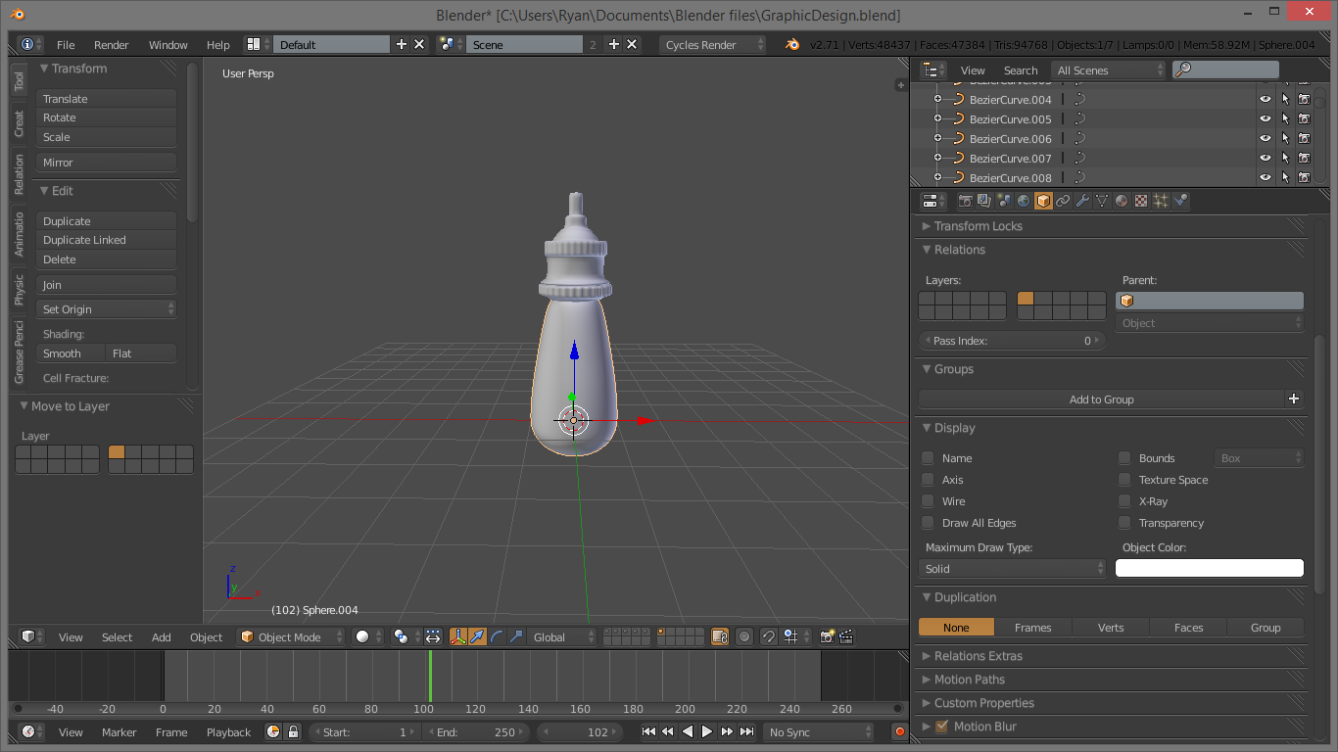
Task: Select the rotate manipulator arc icon
Action: (x=497, y=636)
